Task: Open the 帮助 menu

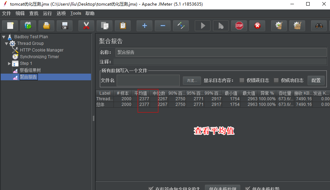Action: [90, 13]
